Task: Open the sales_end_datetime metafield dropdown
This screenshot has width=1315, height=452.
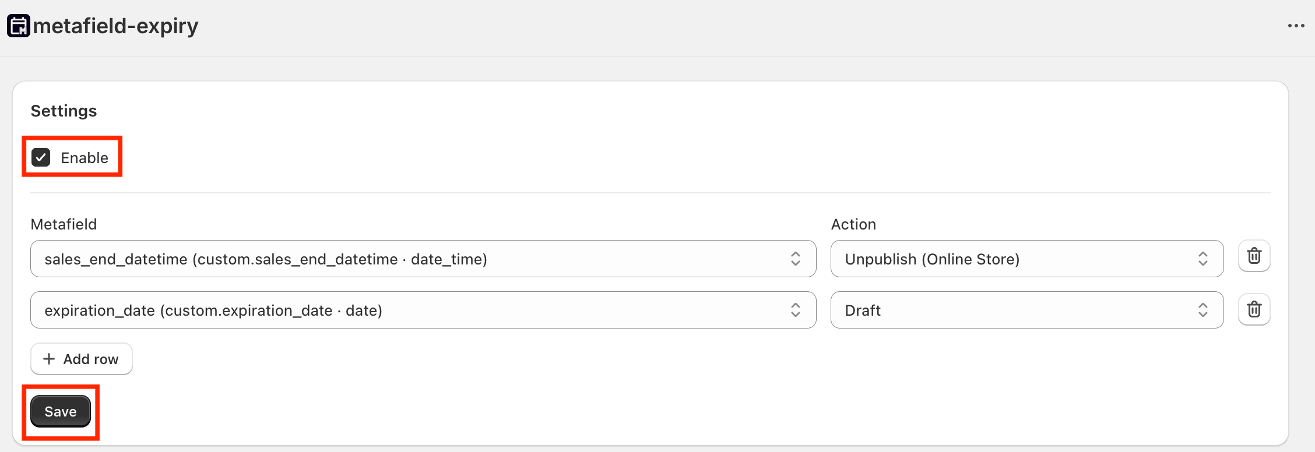Action: (x=422, y=259)
